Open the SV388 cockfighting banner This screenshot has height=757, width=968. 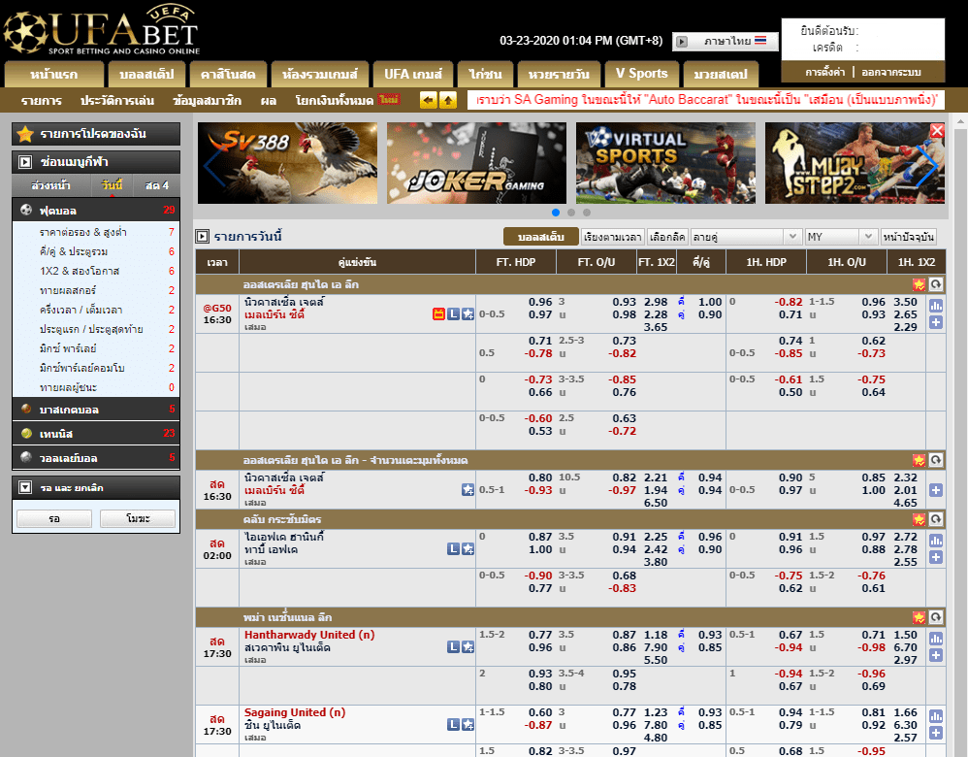(287, 163)
